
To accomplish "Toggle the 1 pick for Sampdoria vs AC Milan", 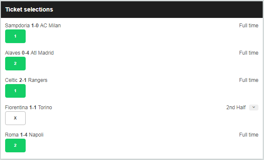I will click(15, 36).
